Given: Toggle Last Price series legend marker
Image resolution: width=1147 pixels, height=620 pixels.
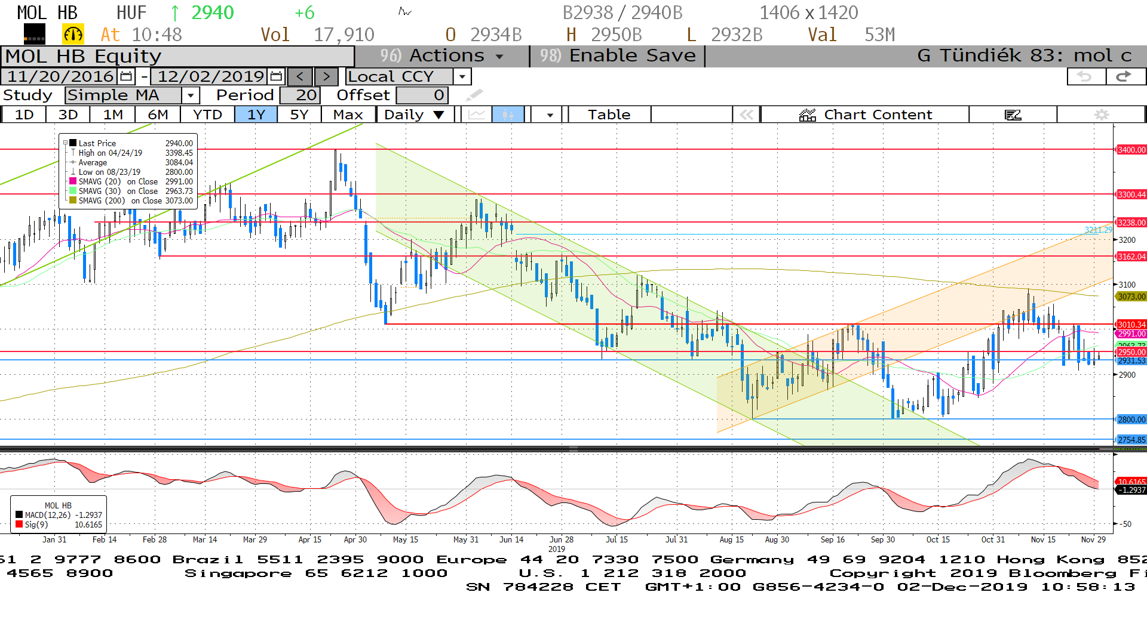Looking at the screenshot, I should (73, 143).
